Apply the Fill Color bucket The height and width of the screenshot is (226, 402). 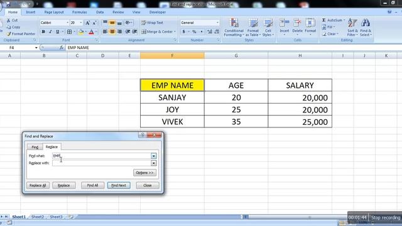click(x=81, y=32)
